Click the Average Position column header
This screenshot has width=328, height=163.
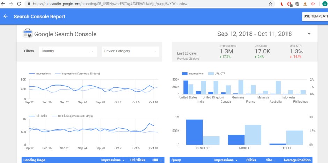pyautogui.click(x=297, y=160)
